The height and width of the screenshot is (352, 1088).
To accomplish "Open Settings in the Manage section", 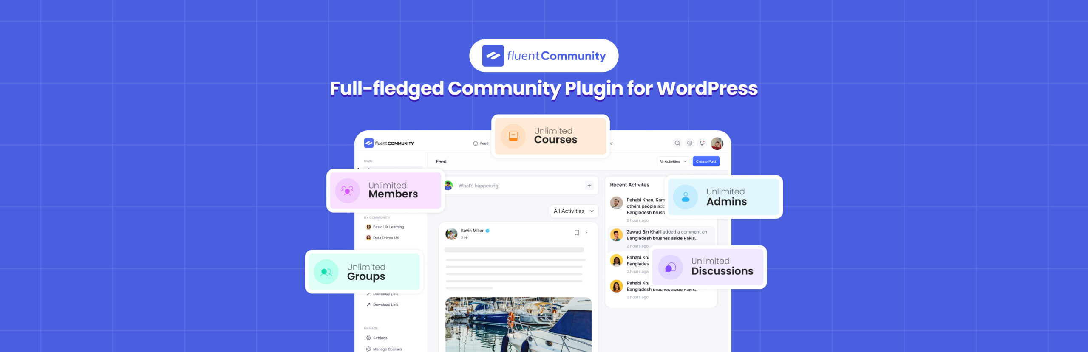I will [x=380, y=338].
